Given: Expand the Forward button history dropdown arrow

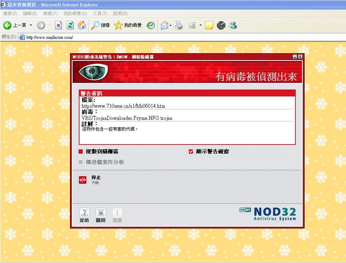Looking at the screenshot, I should point(49,25).
